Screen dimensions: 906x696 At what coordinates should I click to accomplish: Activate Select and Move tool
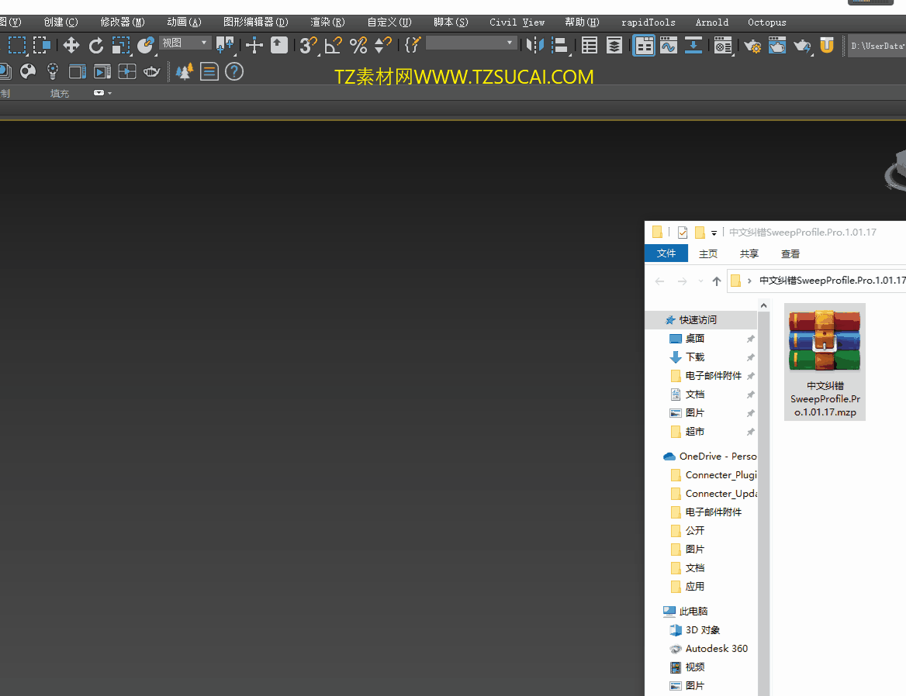point(71,45)
